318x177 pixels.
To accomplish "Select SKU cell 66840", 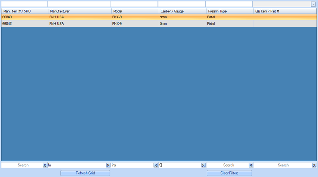I will 25,17.
